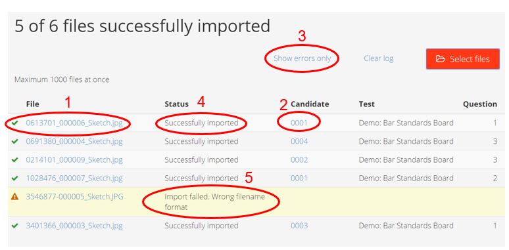Click the Status column header
The width and height of the screenshot is (509, 250).
(176, 104)
